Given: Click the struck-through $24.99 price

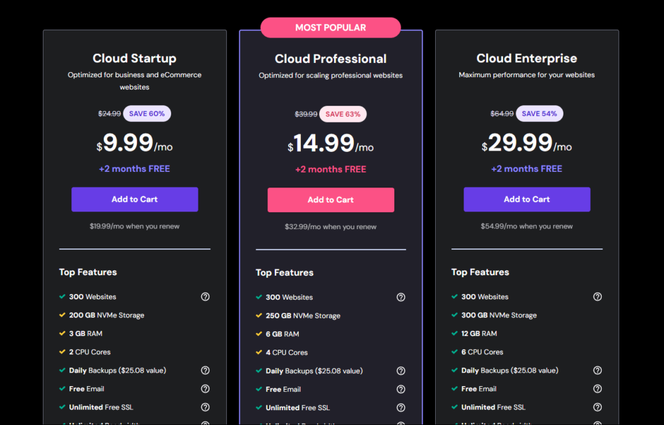Looking at the screenshot, I should pos(109,114).
